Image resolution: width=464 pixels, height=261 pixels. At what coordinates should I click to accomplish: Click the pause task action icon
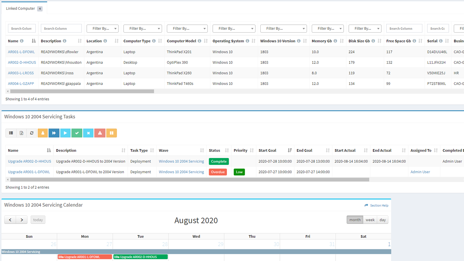point(111,133)
